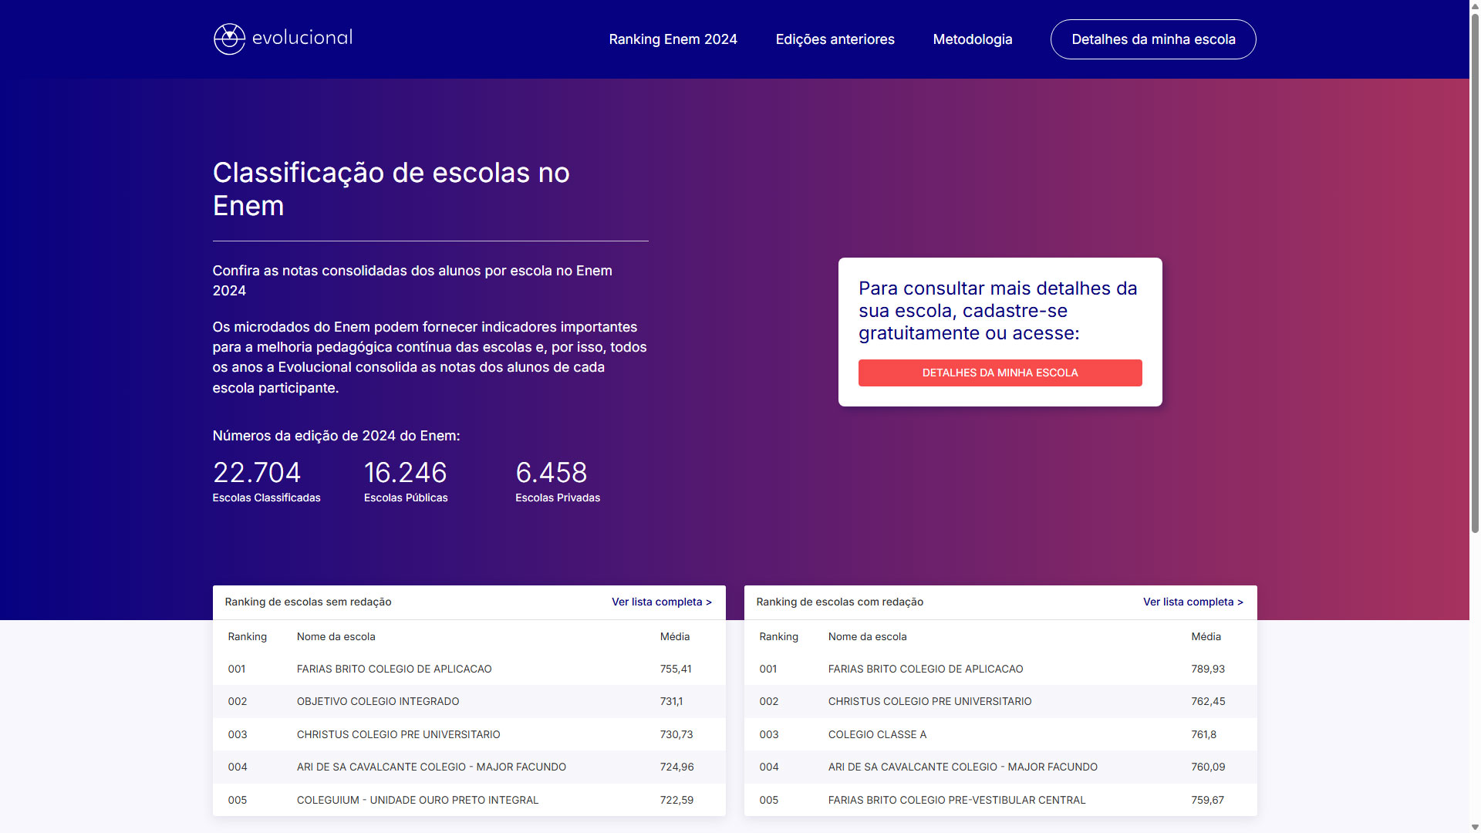The image size is (1481, 833).
Task: Click Ranking column header in sem redação table
Action: (247, 636)
